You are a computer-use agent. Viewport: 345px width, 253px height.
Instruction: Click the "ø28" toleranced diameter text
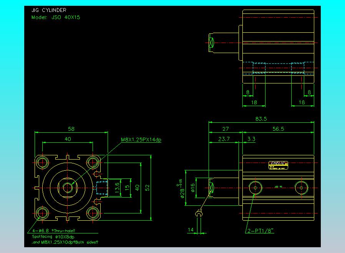coord(181,188)
